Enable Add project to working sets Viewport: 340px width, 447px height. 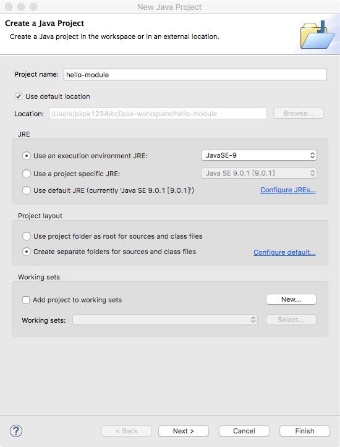26,300
